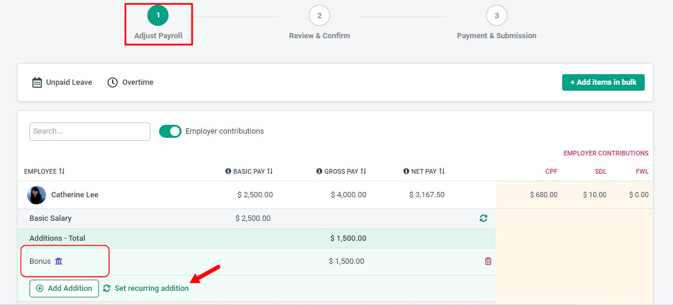Open the Unpaid Leave option
Screen dimensions: 673x305
(62, 82)
